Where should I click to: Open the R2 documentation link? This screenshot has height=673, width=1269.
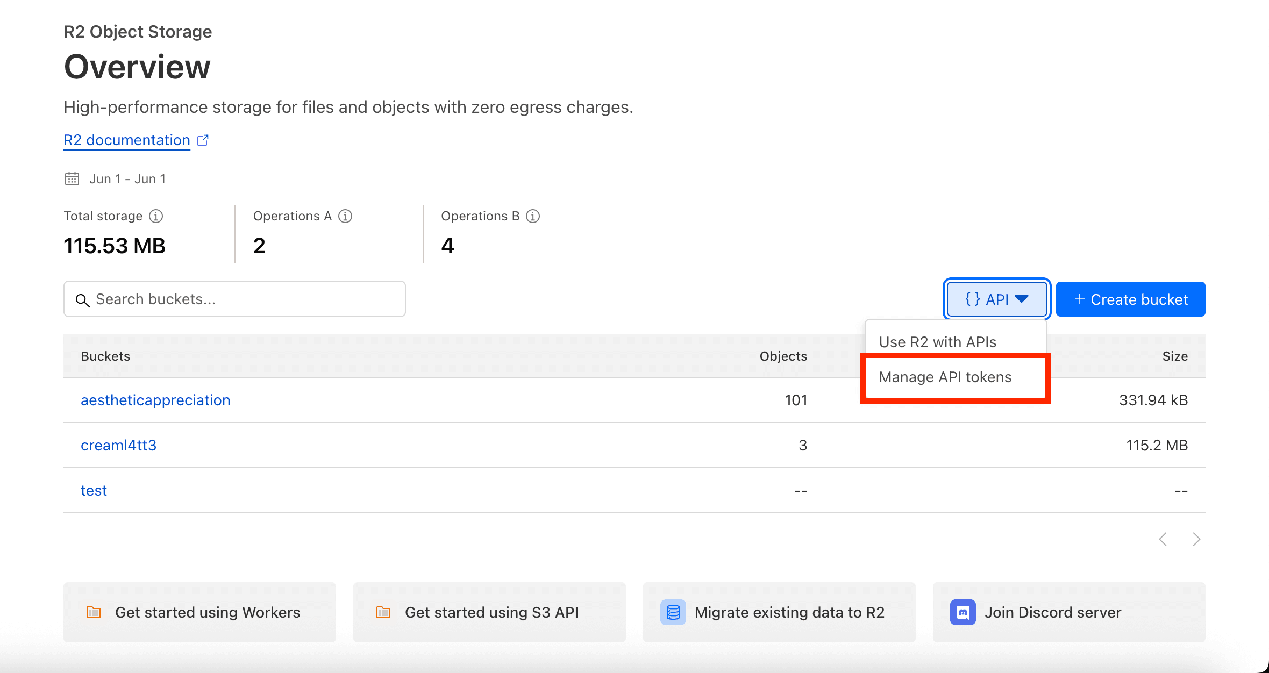(127, 140)
